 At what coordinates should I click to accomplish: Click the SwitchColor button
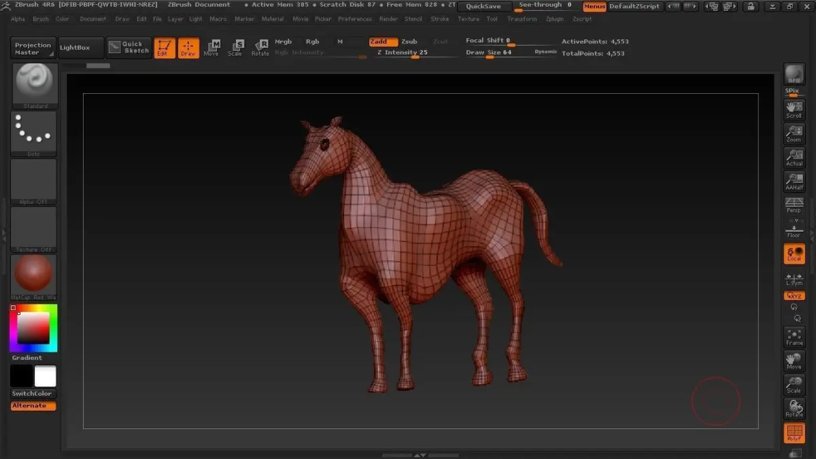click(33, 394)
